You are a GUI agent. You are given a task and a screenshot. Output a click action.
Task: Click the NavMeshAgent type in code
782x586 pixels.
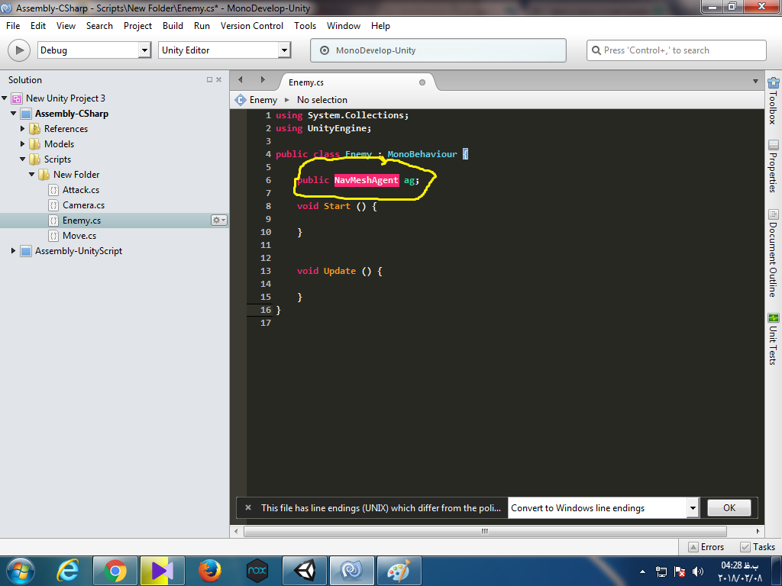367,180
